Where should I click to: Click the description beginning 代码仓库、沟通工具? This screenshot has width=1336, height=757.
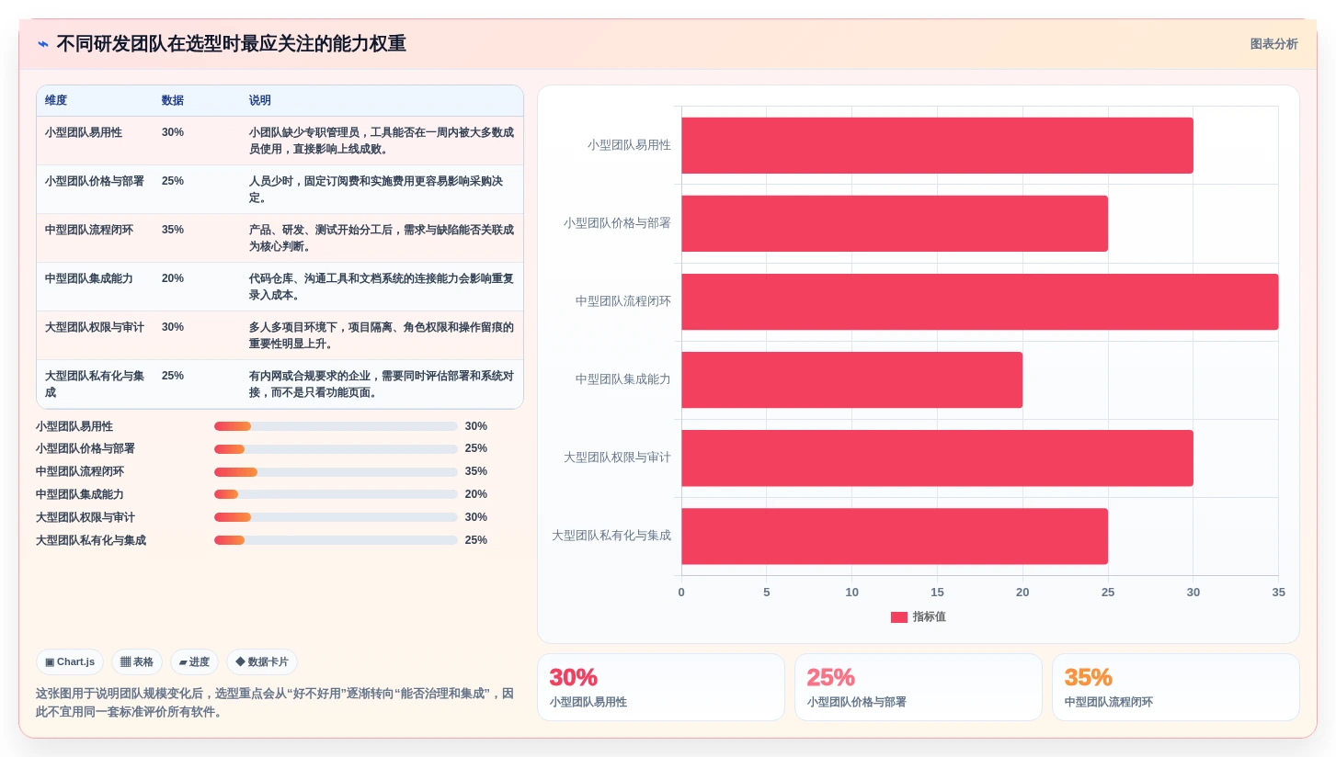point(382,287)
